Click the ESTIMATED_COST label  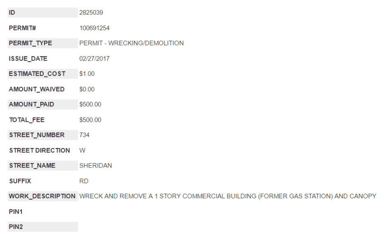click(x=37, y=74)
